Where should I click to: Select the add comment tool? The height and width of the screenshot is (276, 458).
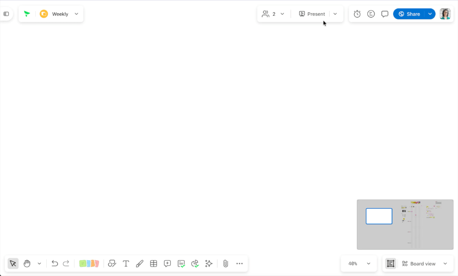[167, 264]
